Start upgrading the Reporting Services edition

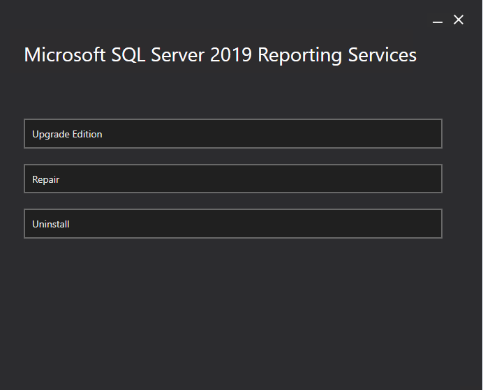[x=232, y=134]
